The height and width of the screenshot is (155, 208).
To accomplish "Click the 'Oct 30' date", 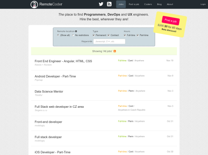I will click(170, 152).
